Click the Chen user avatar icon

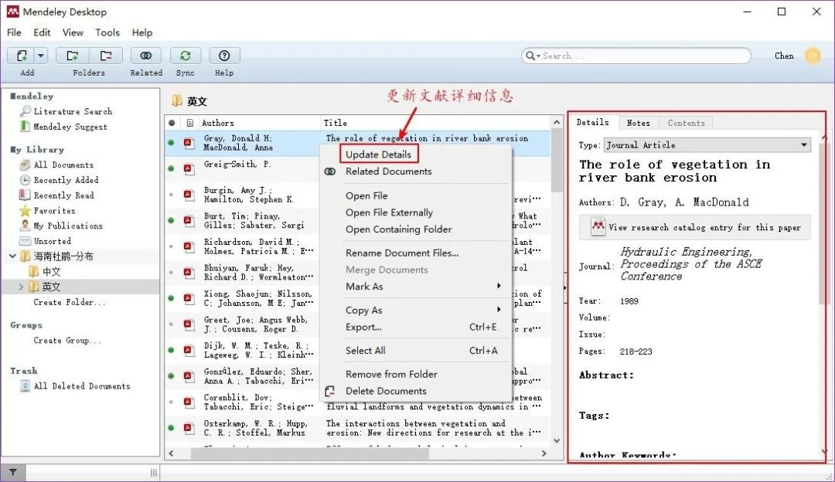tap(813, 56)
